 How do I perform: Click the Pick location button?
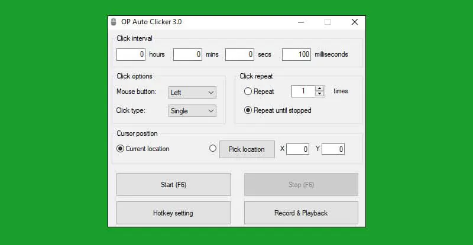pyautogui.click(x=247, y=149)
